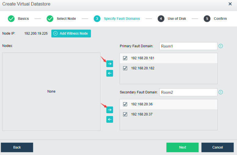
Task: Click left arrow to remove nodes from Secondary Fault Domain
Action: 110,119
